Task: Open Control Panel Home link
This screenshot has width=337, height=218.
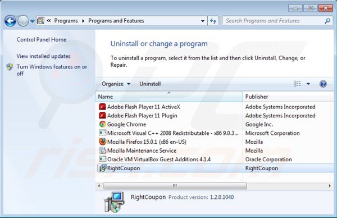Action: tap(42, 39)
